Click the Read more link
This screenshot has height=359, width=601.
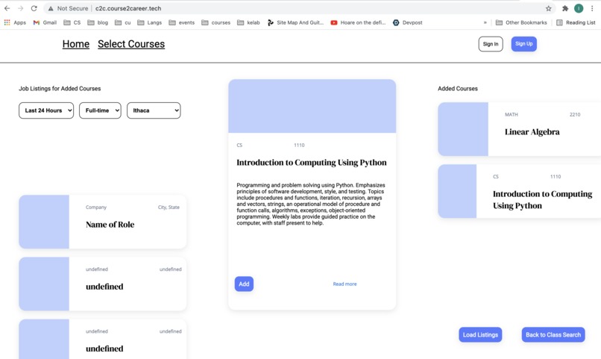(344, 284)
